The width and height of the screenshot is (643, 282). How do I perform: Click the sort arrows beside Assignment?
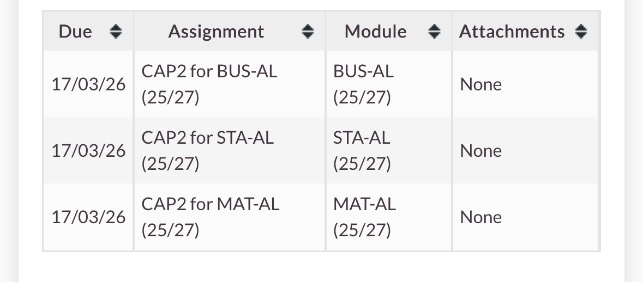point(308,32)
